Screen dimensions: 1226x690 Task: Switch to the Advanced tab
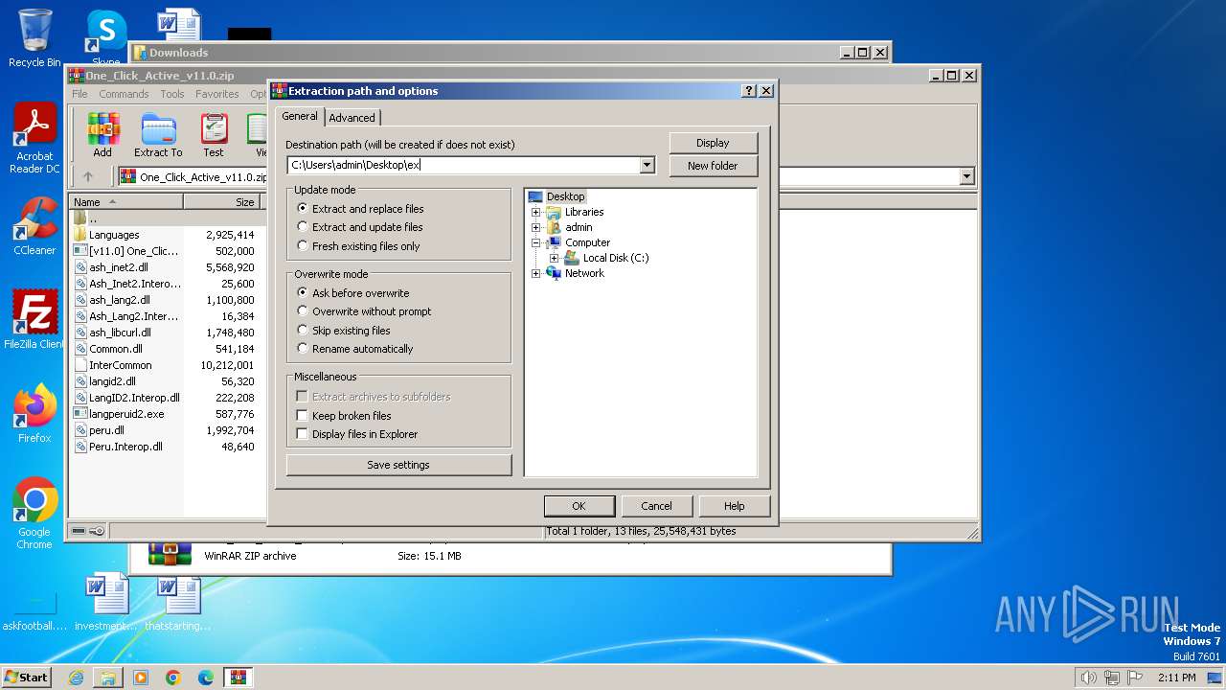tap(352, 118)
